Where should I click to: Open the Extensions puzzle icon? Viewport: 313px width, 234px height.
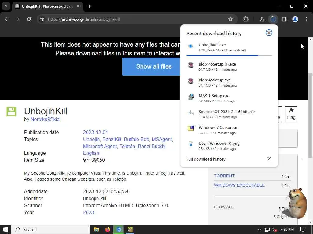(x=246, y=19)
